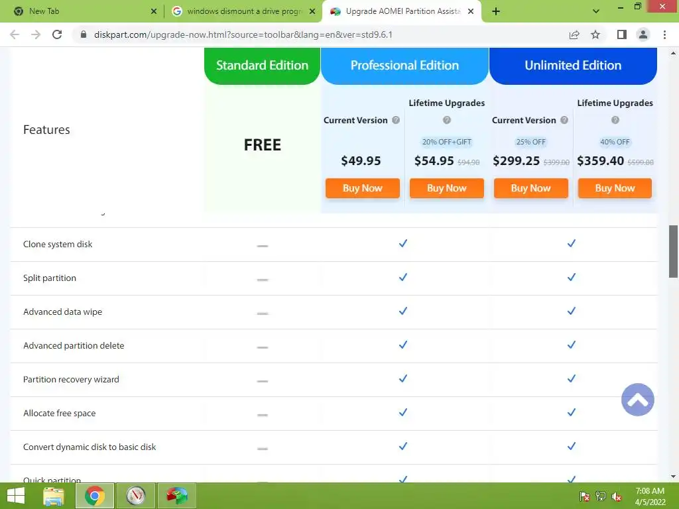The height and width of the screenshot is (509, 679).
Task: Open the tab search dropdown arrow
Action: point(596,11)
